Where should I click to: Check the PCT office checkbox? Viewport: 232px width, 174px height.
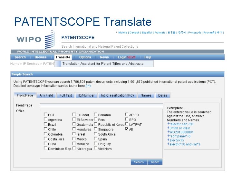tap(45, 114)
